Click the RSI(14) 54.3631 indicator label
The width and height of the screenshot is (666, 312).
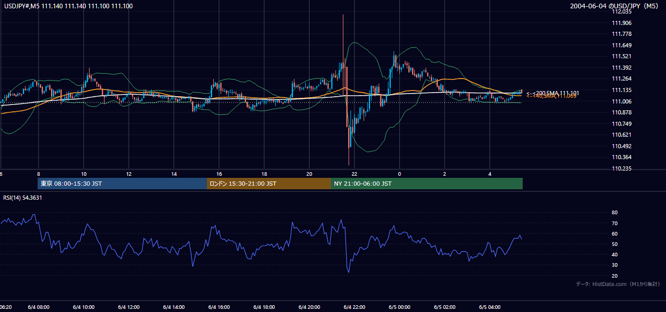tap(22, 198)
